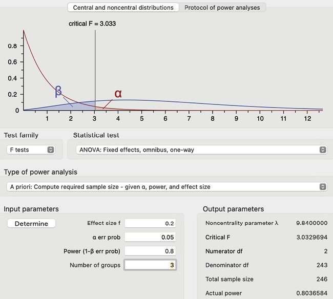Viewport: 333px width, 299px height.
Task: Click the red α label in plot
Action: (x=118, y=94)
